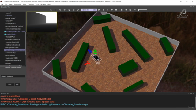
Task: Save the world using the disk icon
Action: tap(73, 10)
